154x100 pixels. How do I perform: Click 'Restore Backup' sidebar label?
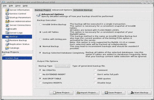click(x=18, y=40)
